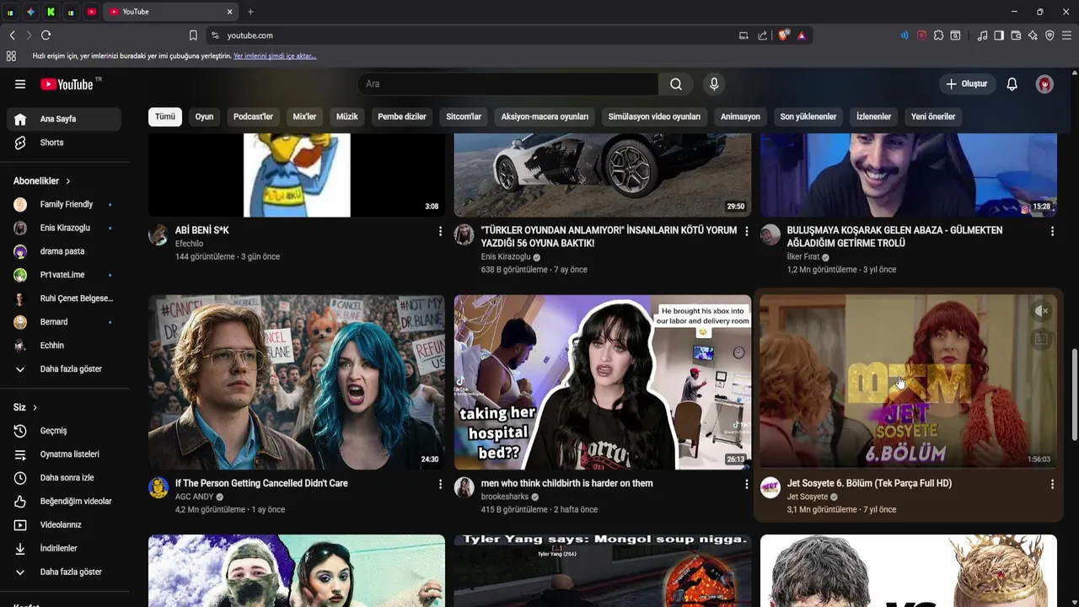
Task: Click inside the Ara search field
Action: click(x=507, y=84)
